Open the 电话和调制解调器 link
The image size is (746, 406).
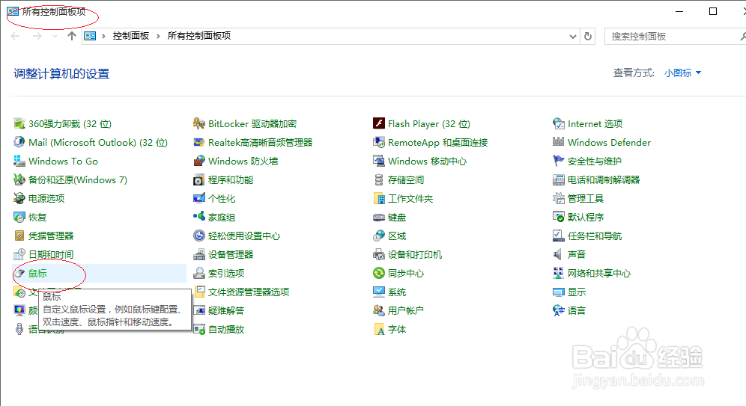[x=604, y=180]
